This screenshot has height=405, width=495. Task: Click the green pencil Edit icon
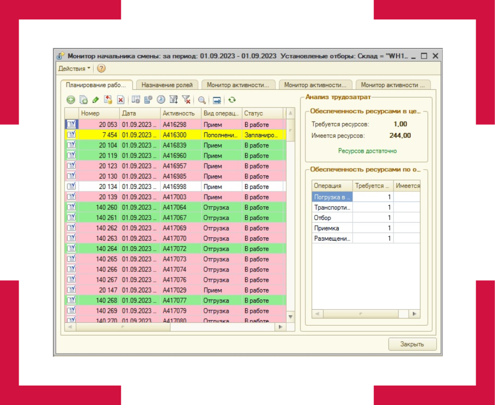coord(95,100)
